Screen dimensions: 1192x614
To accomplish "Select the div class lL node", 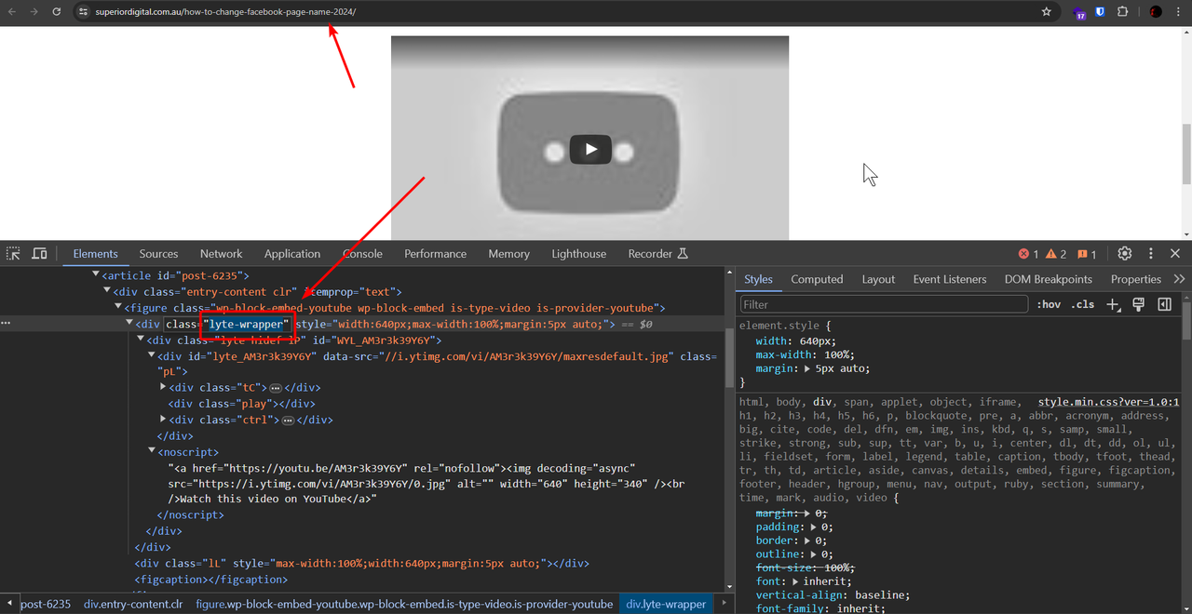I will tap(361, 563).
